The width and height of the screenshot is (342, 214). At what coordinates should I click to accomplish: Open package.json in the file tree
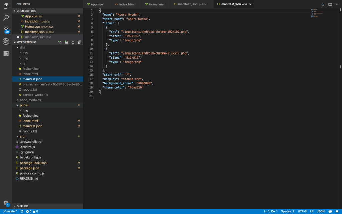(29, 168)
